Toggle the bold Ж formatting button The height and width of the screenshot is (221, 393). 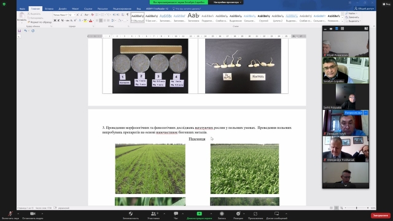(x=55, y=20)
